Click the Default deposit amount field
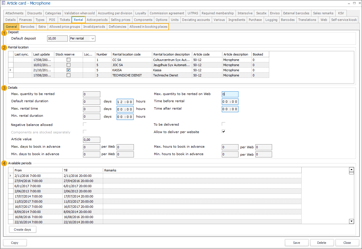362x249 pixels. click(57, 38)
